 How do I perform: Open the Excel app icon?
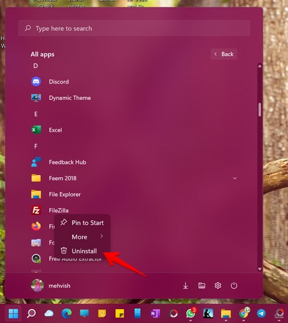36,130
